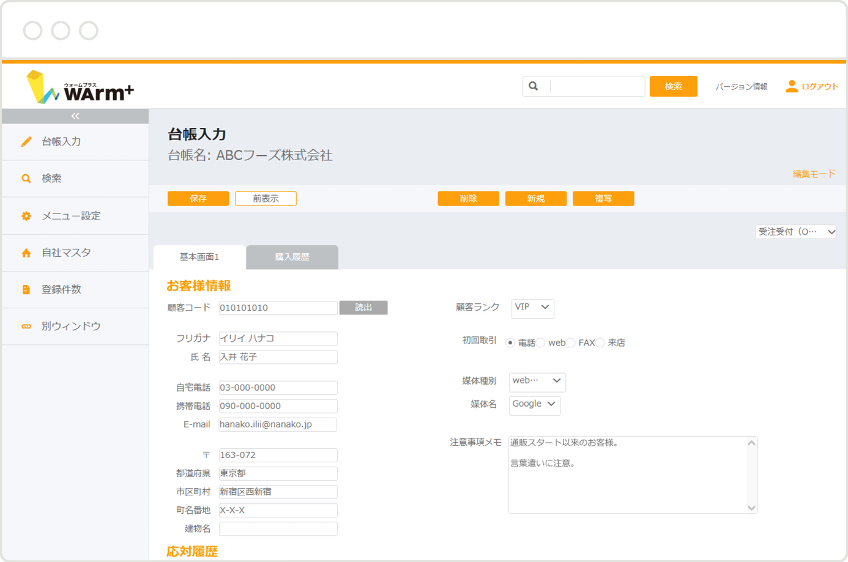
Task: Click the 自宅電話 input field
Action: (278, 388)
